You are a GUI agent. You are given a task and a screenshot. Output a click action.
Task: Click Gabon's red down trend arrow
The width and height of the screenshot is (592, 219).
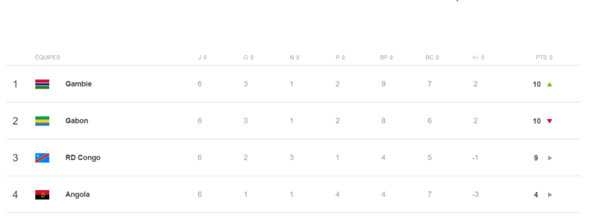click(549, 121)
